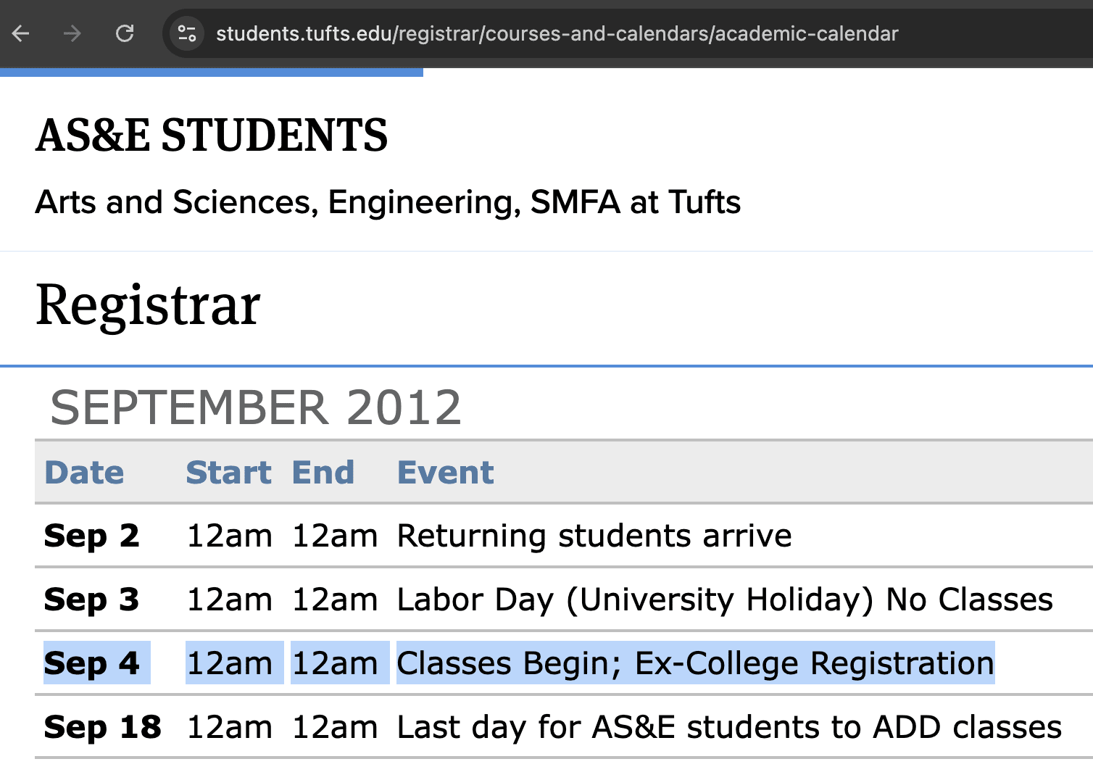The height and width of the screenshot is (780, 1093).
Task: Sort by the Date column header
Action: (x=84, y=473)
